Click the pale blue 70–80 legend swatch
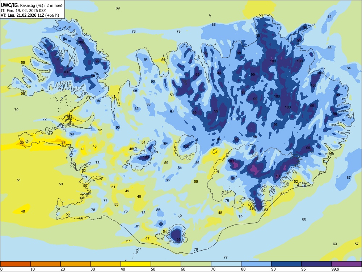The image size is (362, 272). 226,264
